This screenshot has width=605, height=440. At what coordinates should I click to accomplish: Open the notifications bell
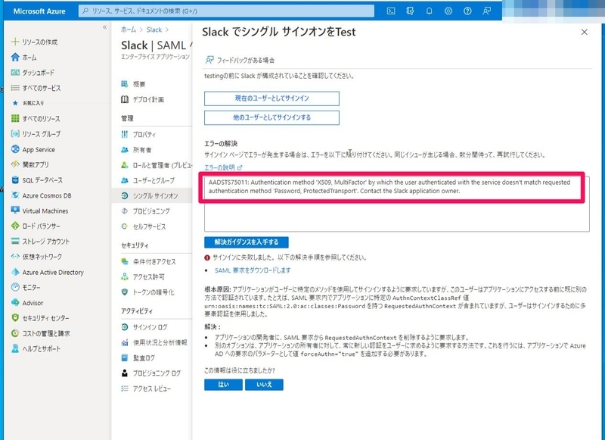click(x=430, y=9)
